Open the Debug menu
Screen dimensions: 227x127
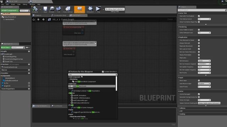click(x=25, y=4)
